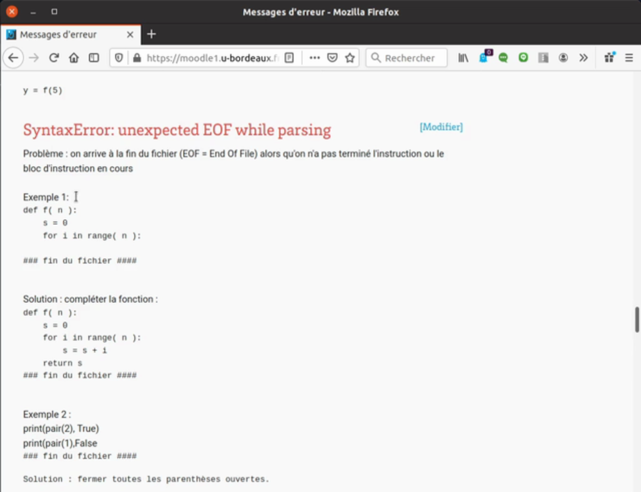Bookmark this page with the star
641x492 pixels.
tap(350, 58)
